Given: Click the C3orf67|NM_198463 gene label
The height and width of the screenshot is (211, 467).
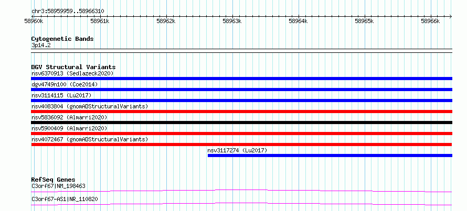Looking at the screenshot, I should coord(58,186).
